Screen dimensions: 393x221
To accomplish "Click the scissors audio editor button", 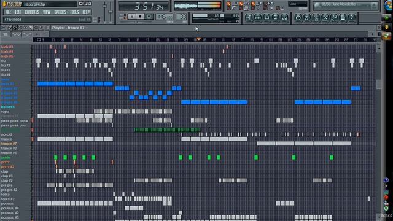I will pyautogui.click(x=325, y=18).
